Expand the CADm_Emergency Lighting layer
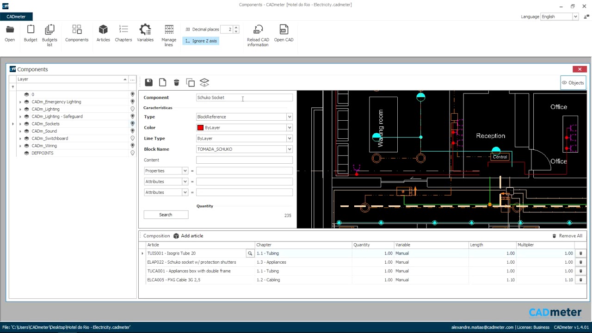 click(20, 102)
